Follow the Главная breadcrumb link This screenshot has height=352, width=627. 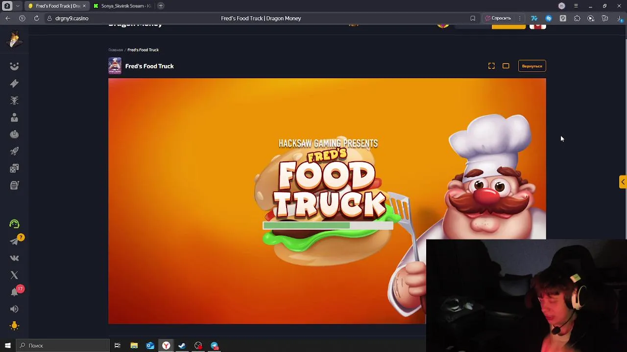(x=116, y=50)
